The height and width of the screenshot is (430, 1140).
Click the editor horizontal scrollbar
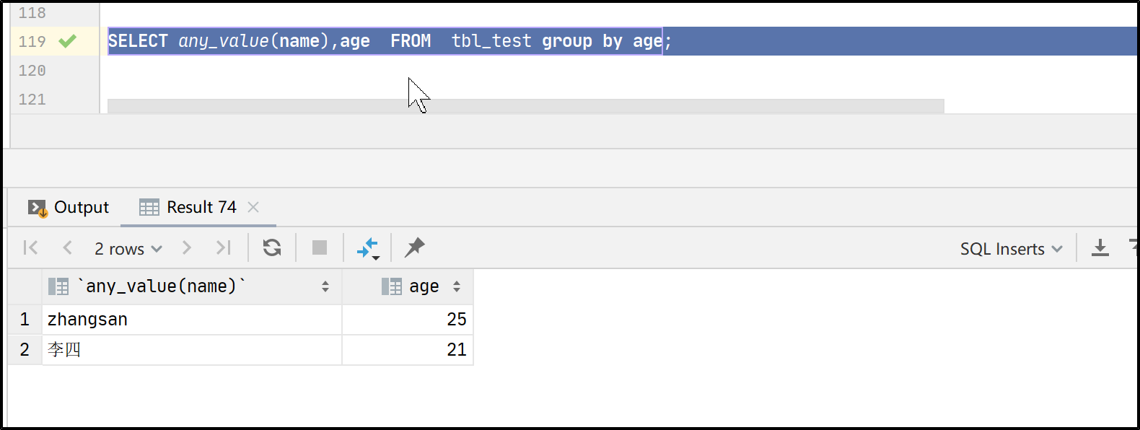pos(525,106)
